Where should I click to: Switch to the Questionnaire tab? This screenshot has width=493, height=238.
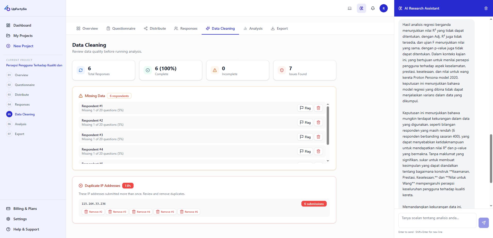[x=121, y=28]
